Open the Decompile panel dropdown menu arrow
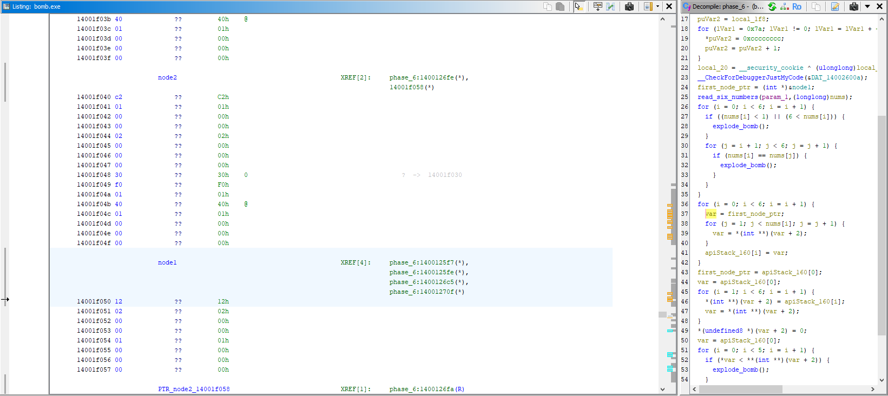Image resolution: width=888 pixels, height=396 pixels. click(x=867, y=6)
